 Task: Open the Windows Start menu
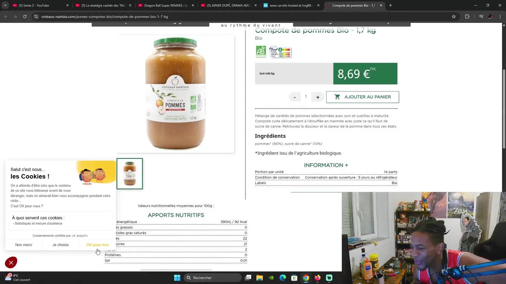point(177,278)
